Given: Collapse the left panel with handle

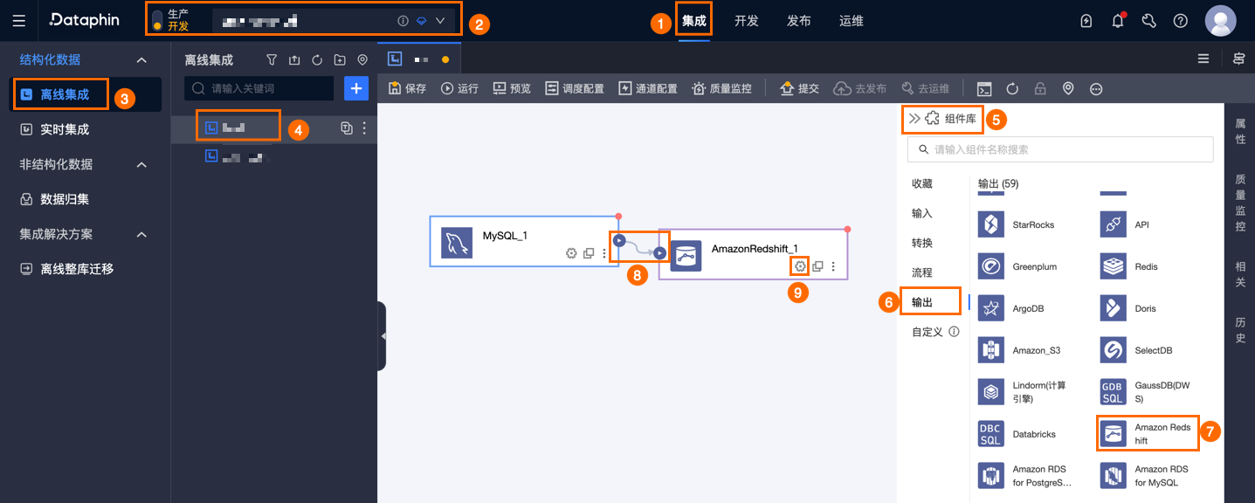Looking at the screenshot, I should point(383,335).
